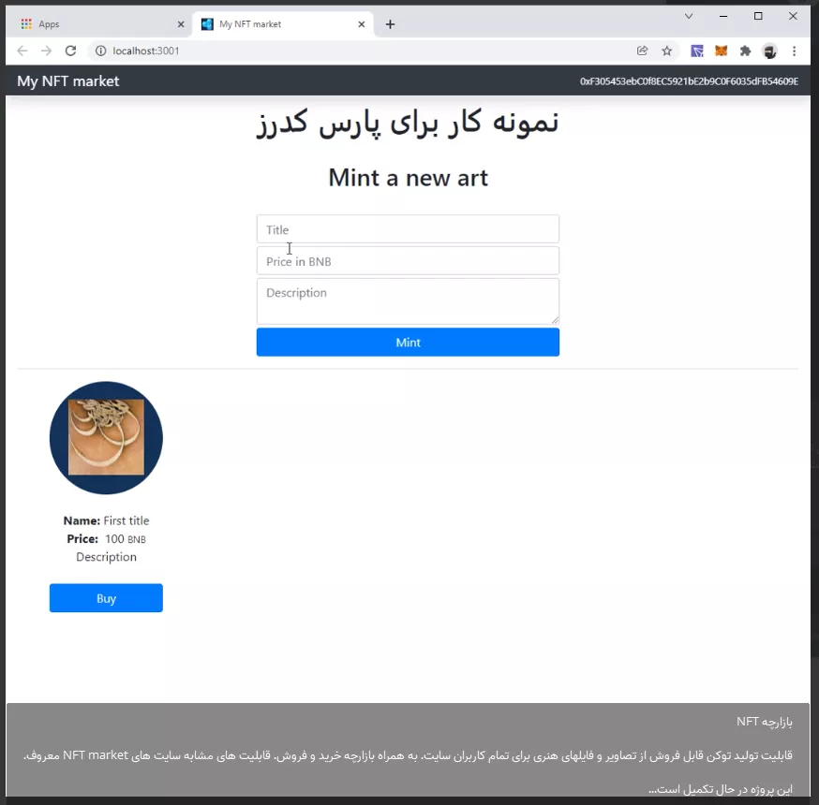The width and height of the screenshot is (819, 805).
Task: Expand the tab search chevron
Action: pyautogui.click(x=689, y=16)
